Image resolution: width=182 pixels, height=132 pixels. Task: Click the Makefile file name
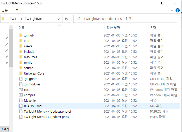(30, 100)
